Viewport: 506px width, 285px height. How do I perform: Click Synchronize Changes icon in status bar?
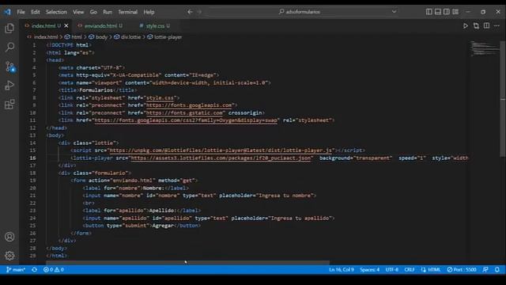tap(34, 269)
